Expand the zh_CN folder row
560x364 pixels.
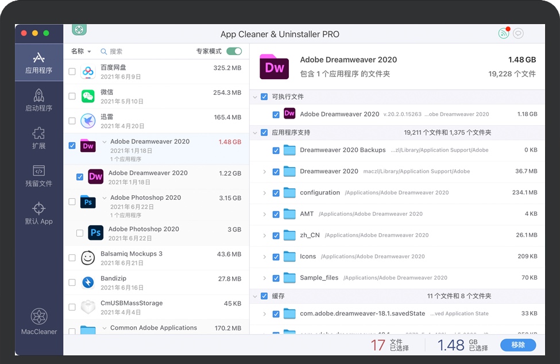[x=265, y=235]
